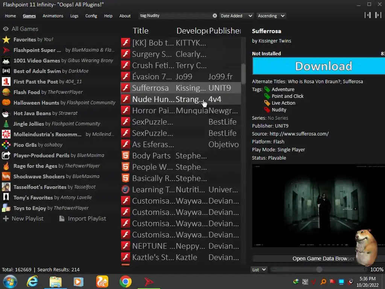Click Flash icon next to Sufferrosa row
The width and height of the screenshot is (385, 289).
click(x=126, y=88)
